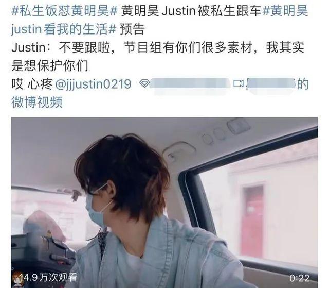Click the video camera icon
The height and width of the screenshot is (288, 329).
click(x=239, y=83)
